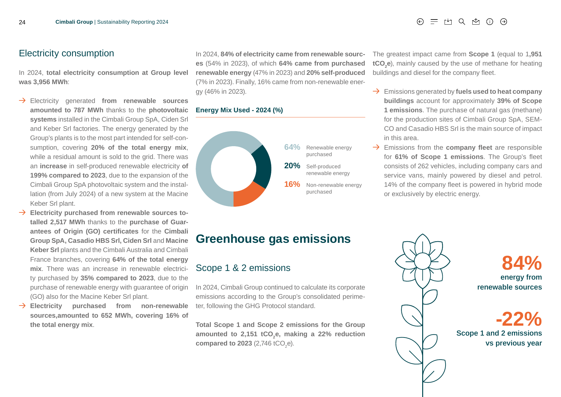Viewport: 561px width, 397px height.
Task: Click page number '24'
Action: click(x=22, y=22)
